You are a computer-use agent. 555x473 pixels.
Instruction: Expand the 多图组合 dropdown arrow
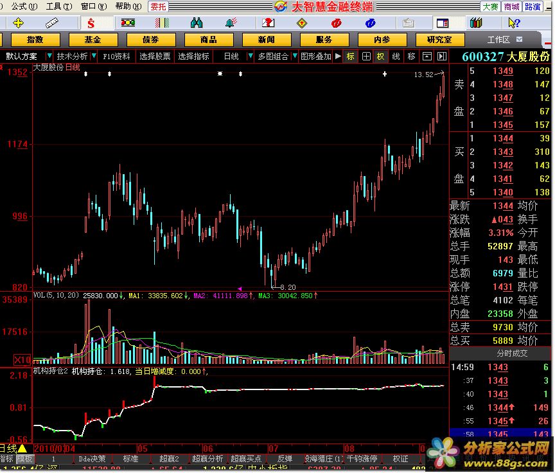pos(295,56)
